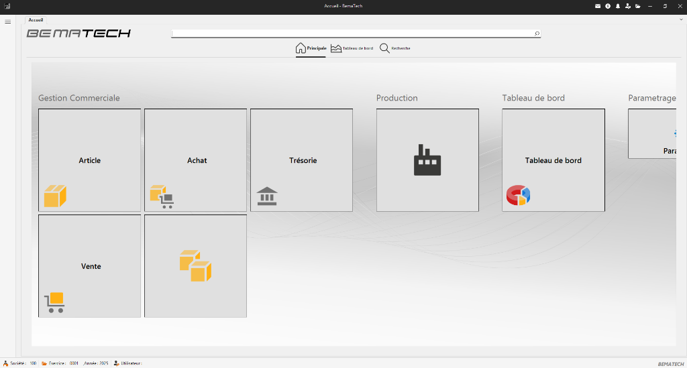This screenshot has width=687, height=368.
Task: Click the Exercice folder status icon
Action: [x=44, y=363]
